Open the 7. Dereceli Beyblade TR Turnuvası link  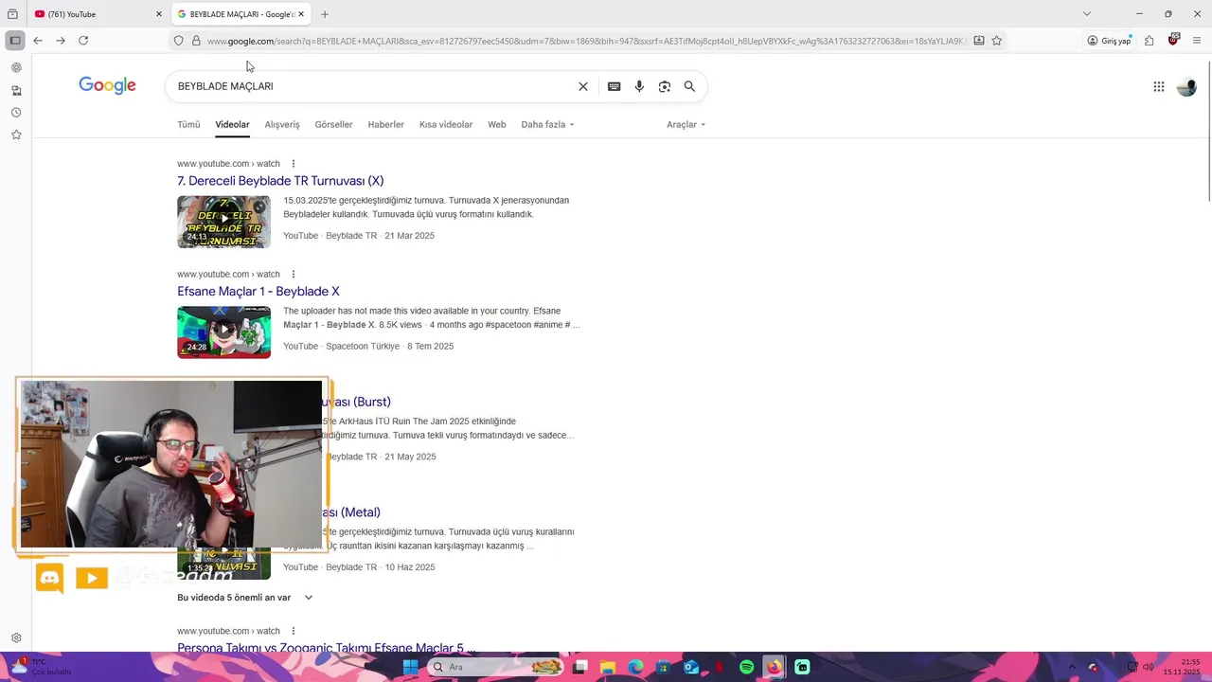(x=280, y=181)
